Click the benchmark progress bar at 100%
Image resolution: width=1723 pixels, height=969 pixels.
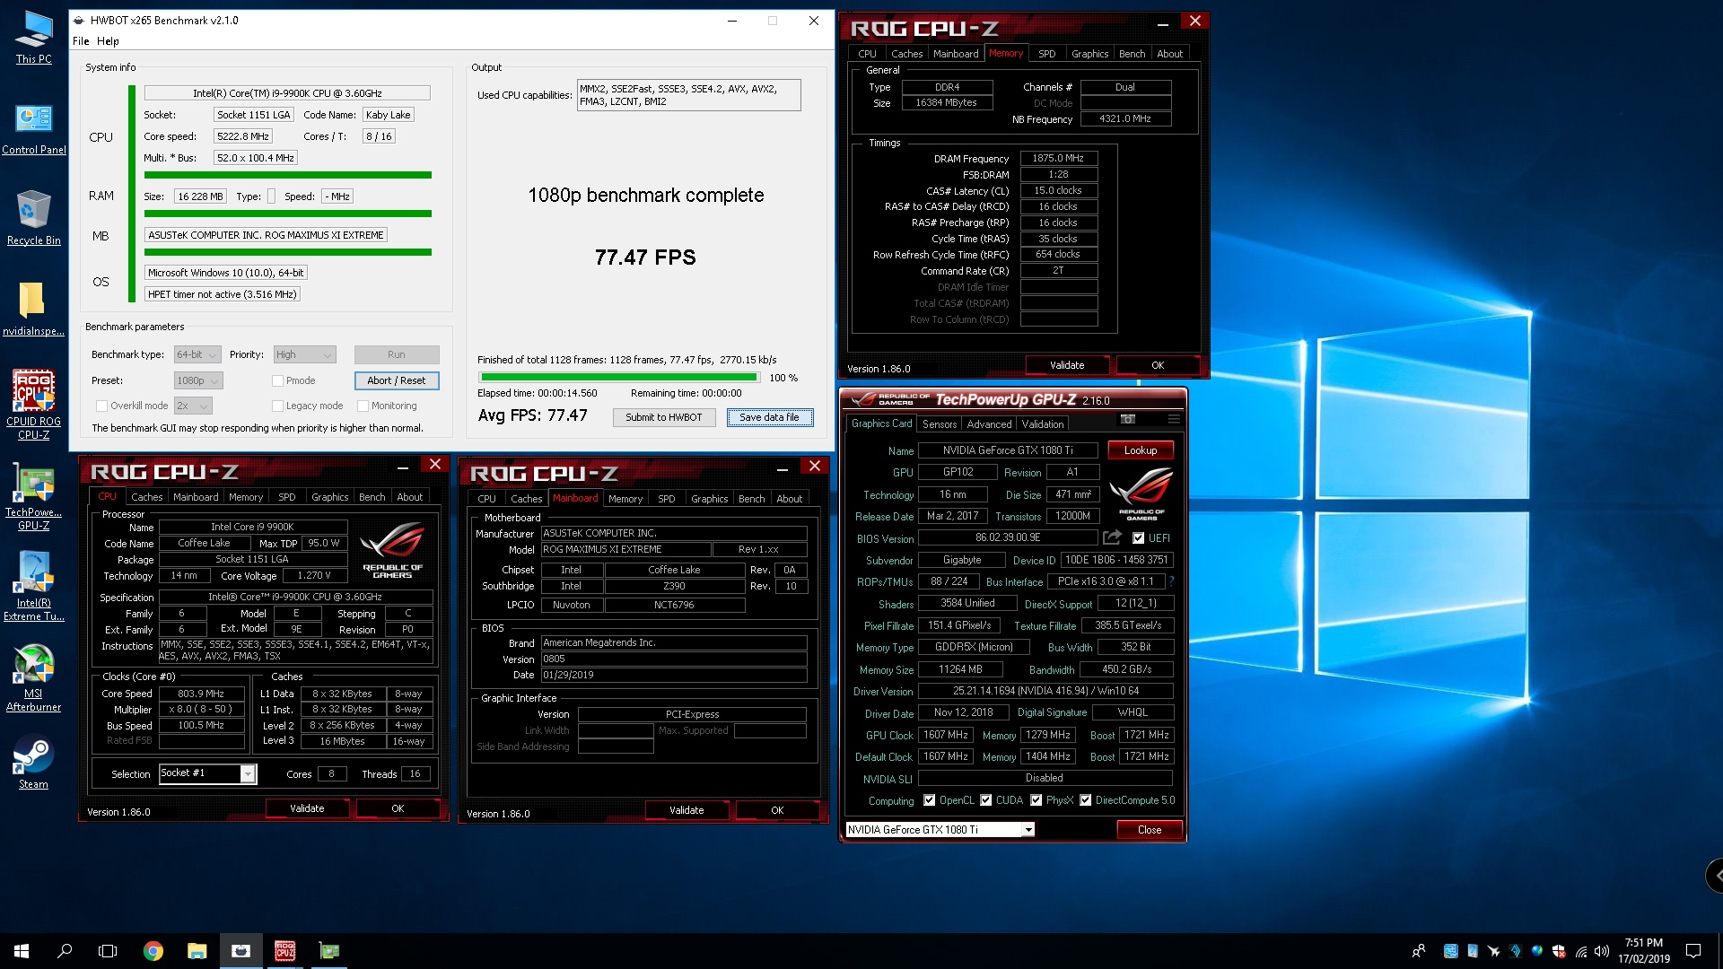(619, 378)
